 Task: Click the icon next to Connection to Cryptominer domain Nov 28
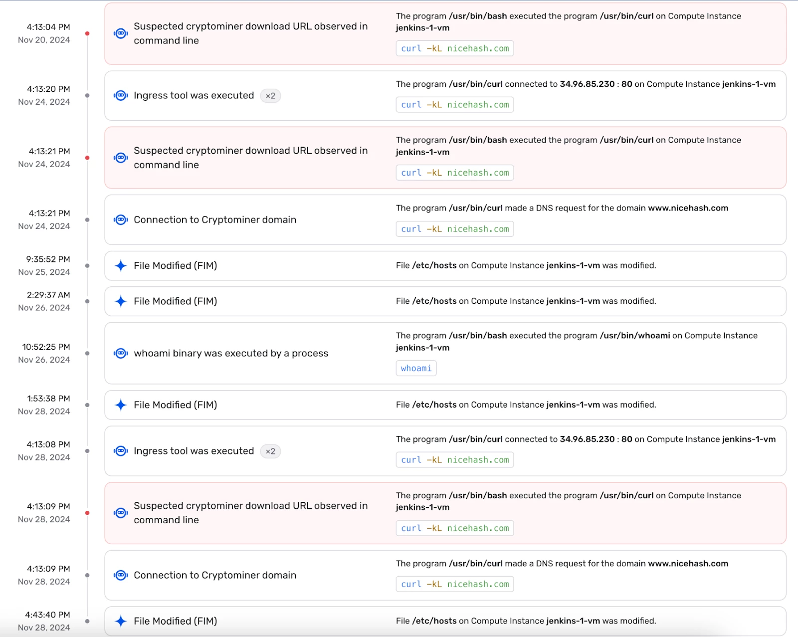(x=121, y=575)
